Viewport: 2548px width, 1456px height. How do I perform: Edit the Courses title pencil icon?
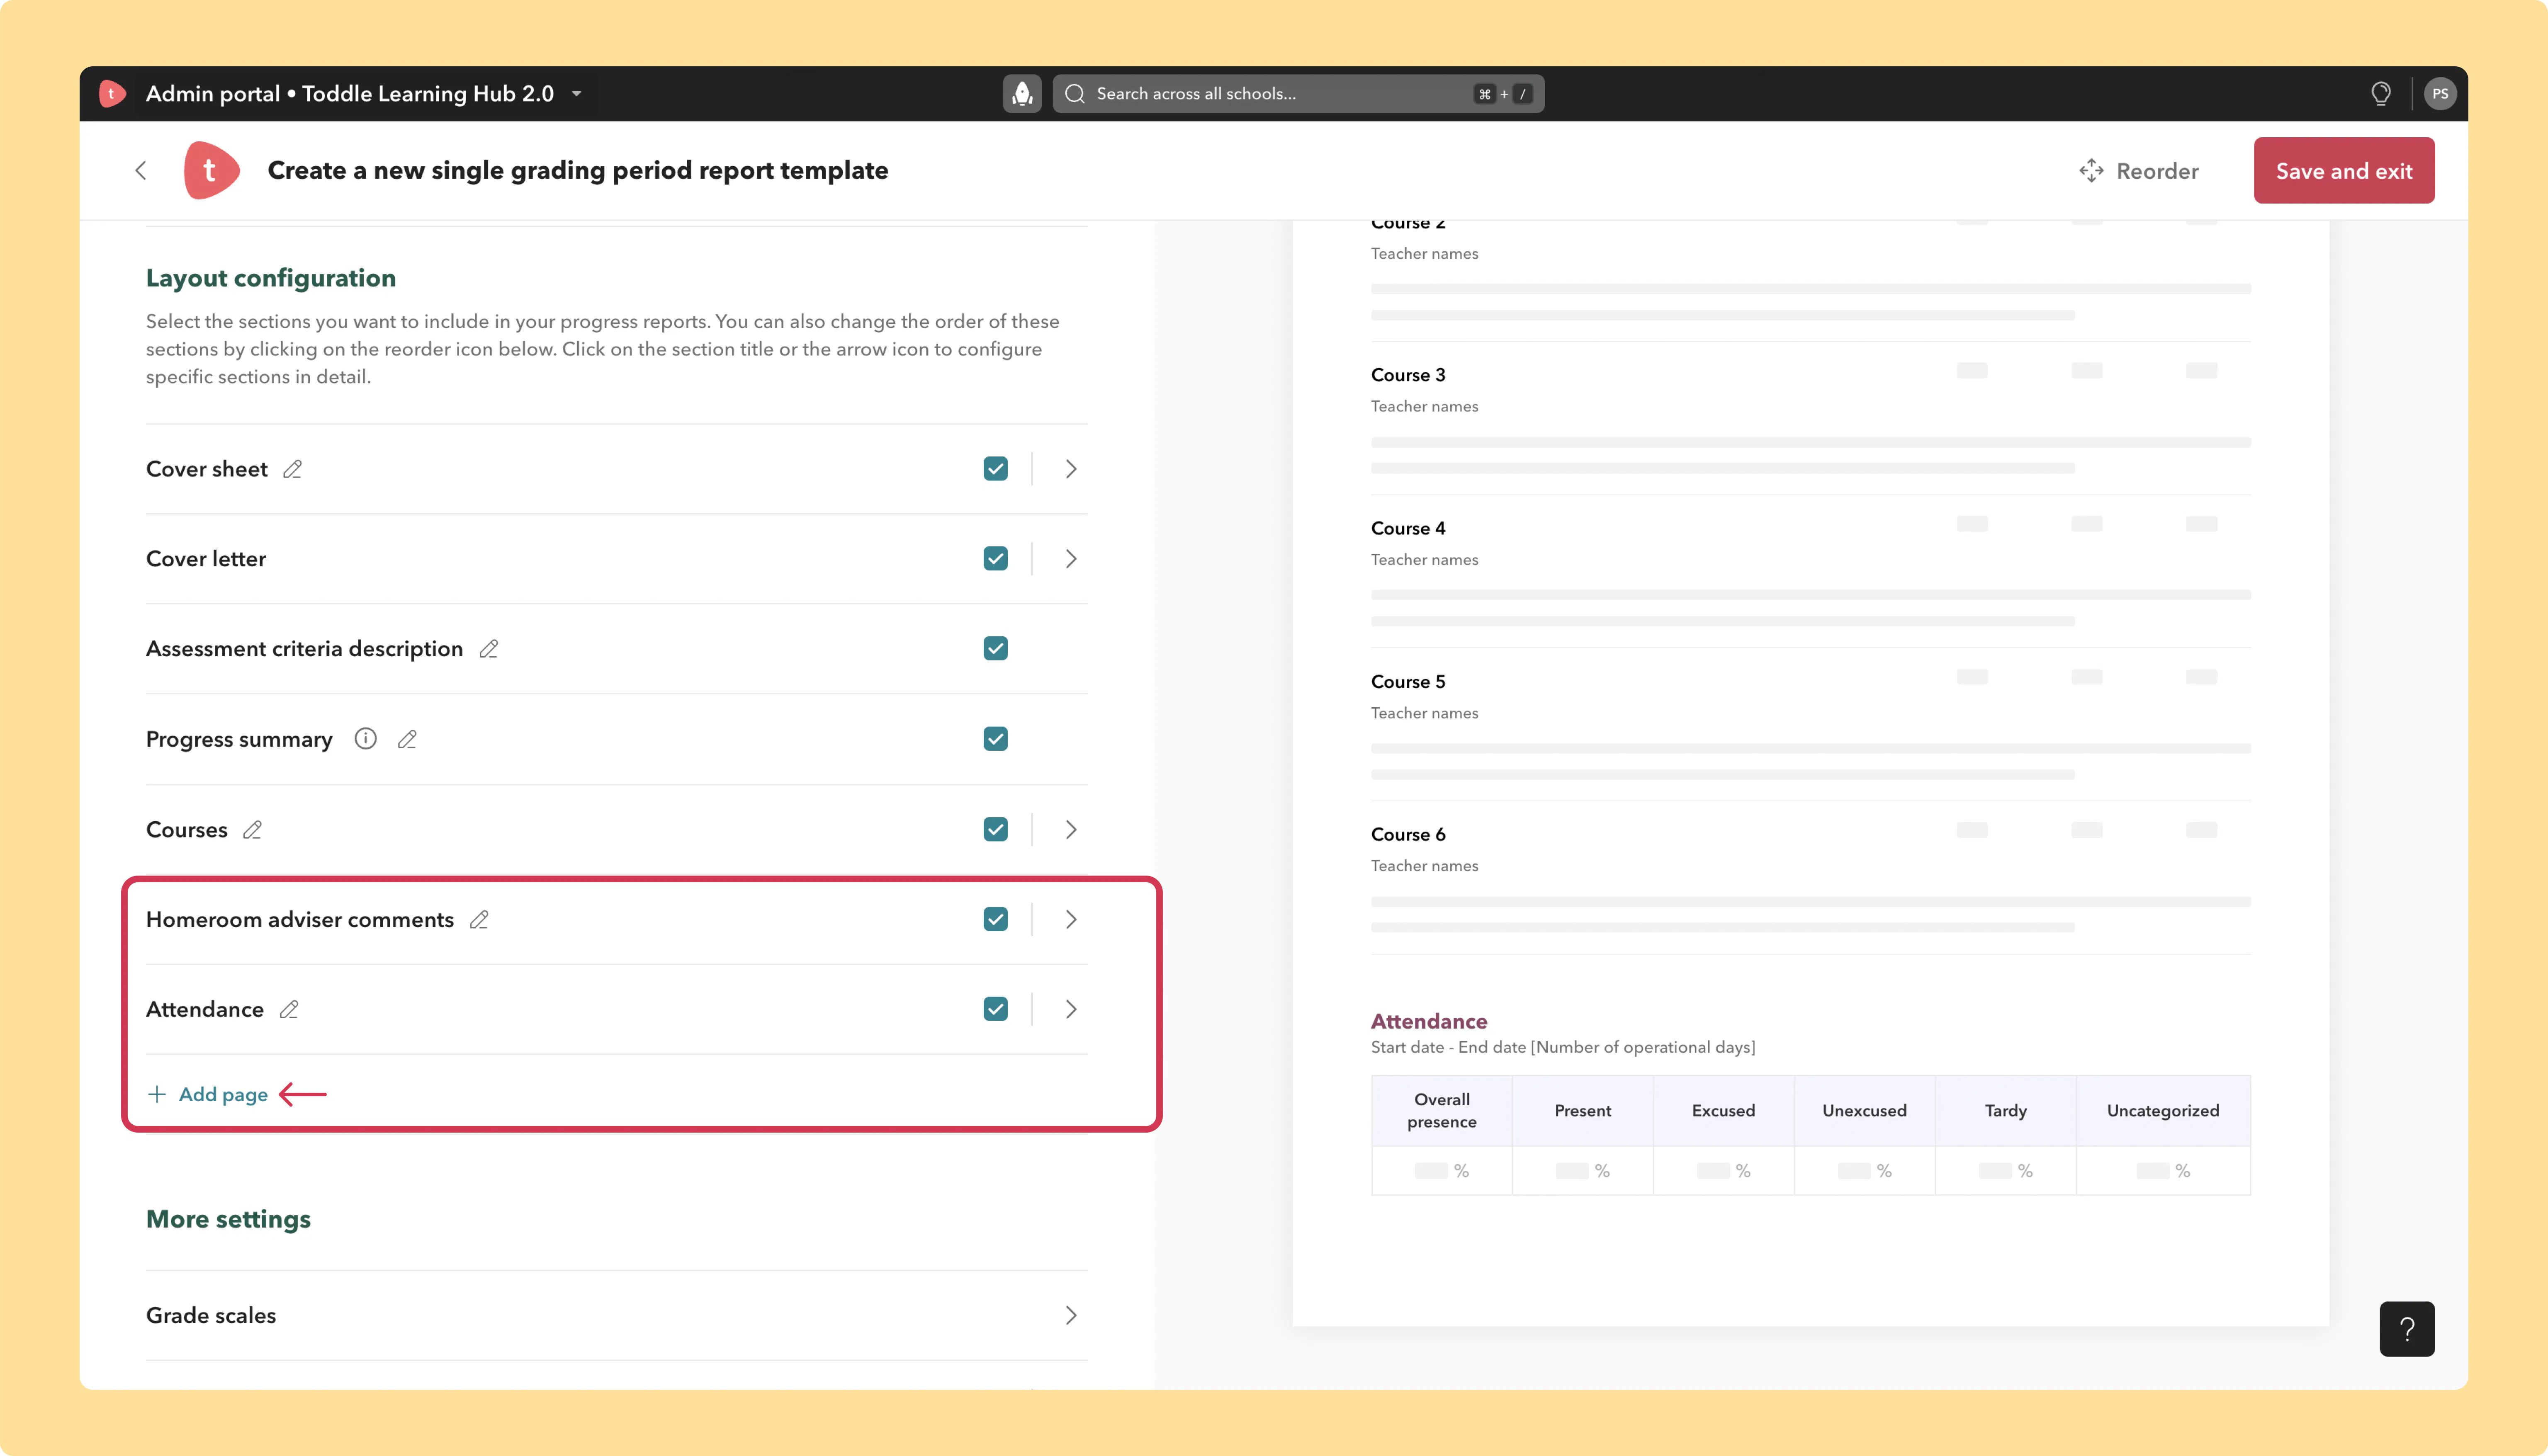coord(252,830)
